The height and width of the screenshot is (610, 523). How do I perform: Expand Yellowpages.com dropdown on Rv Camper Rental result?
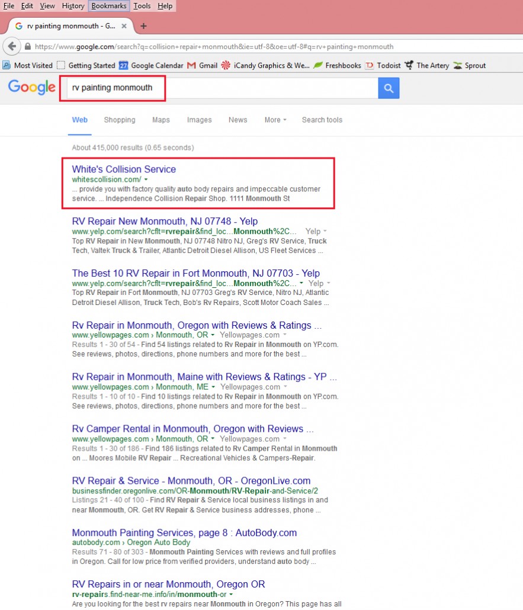(284, 439)
